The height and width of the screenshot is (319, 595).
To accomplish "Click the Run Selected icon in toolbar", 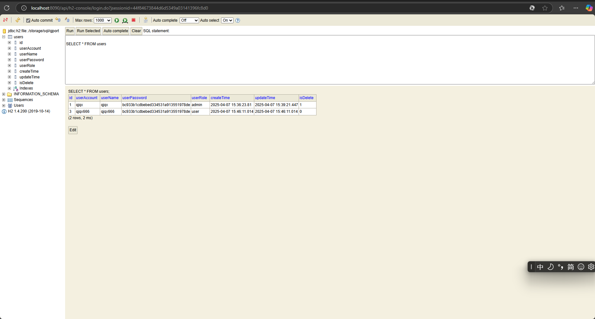I will (125, 20).
